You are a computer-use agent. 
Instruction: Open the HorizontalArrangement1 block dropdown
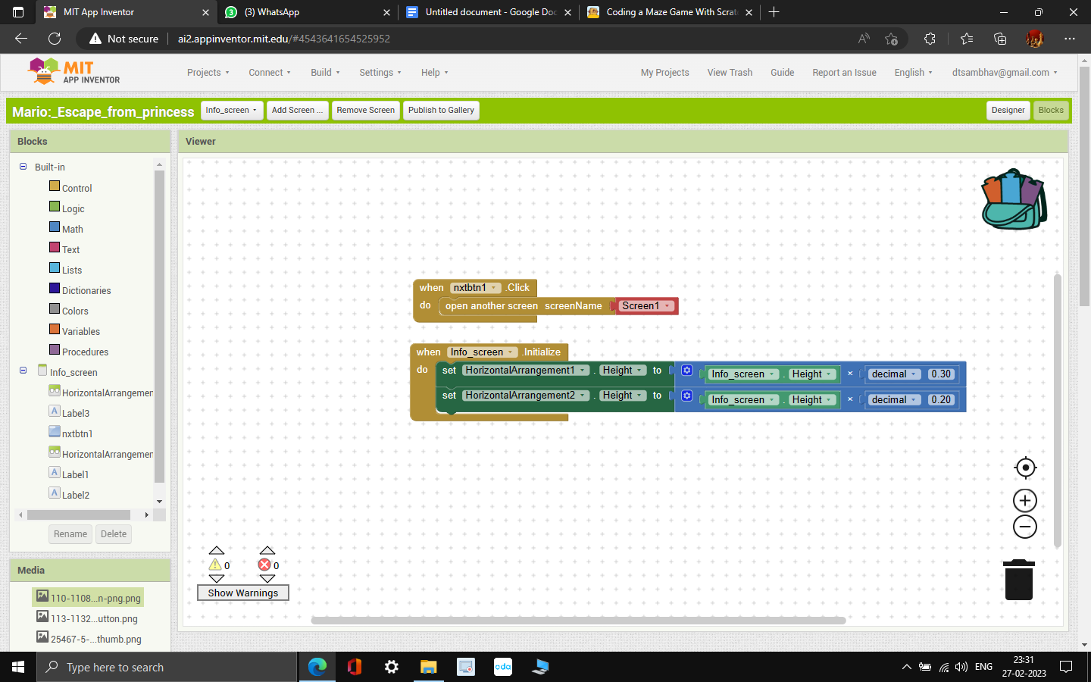[x=526, y=371]
